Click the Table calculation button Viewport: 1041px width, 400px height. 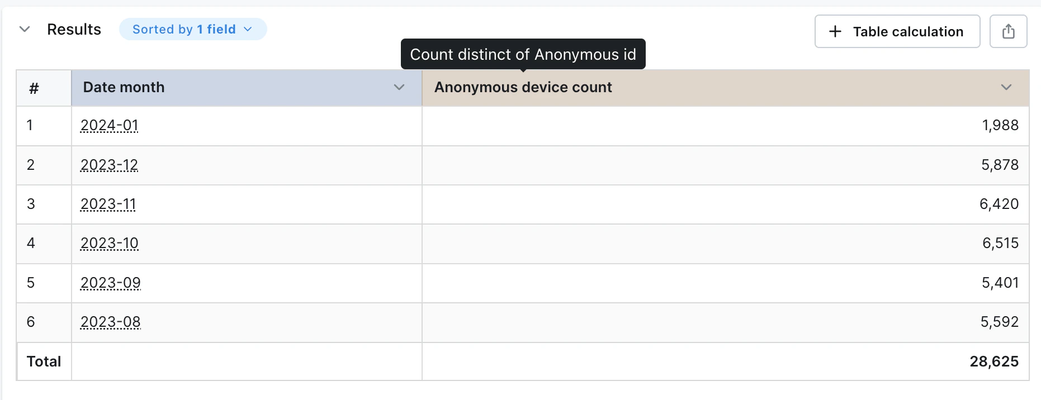tap(897, 31)
